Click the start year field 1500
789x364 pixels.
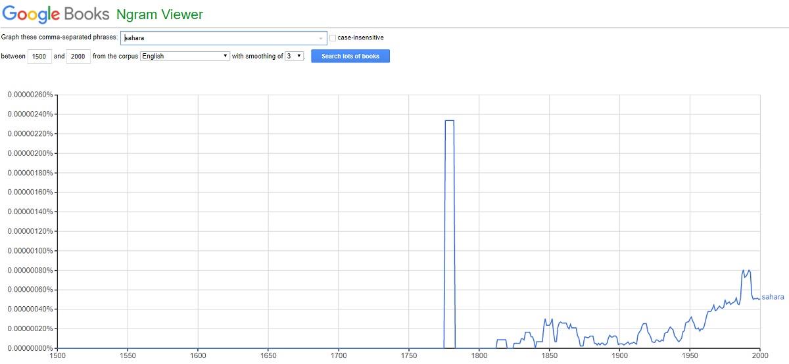coord(39,57)
